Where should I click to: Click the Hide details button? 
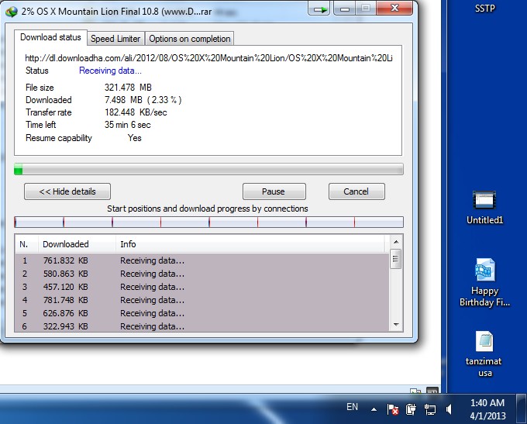click(x=67, y=191)
